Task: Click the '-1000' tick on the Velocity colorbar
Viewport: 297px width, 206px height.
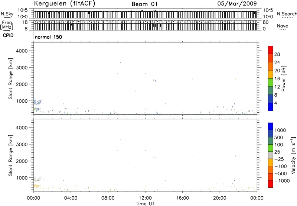Action: [282, 181]
